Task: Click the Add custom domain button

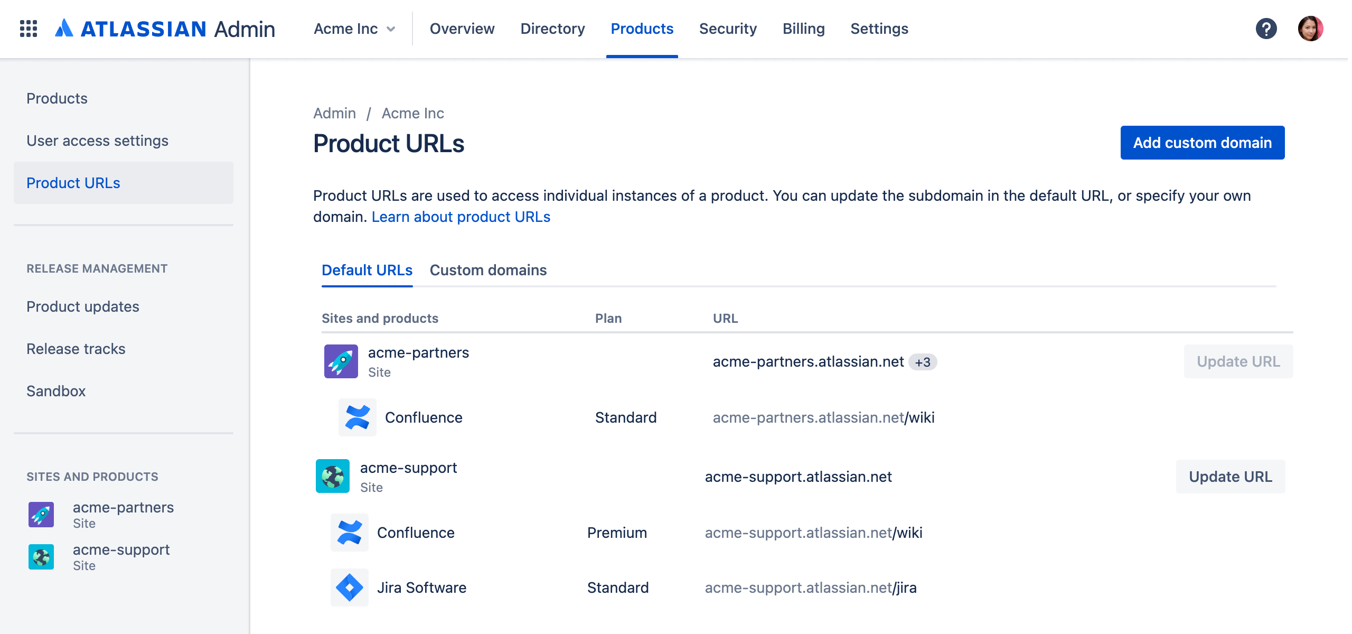Action: [1202, 142]
